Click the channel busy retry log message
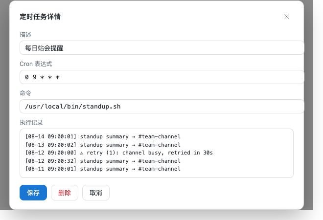 (150, 153)
